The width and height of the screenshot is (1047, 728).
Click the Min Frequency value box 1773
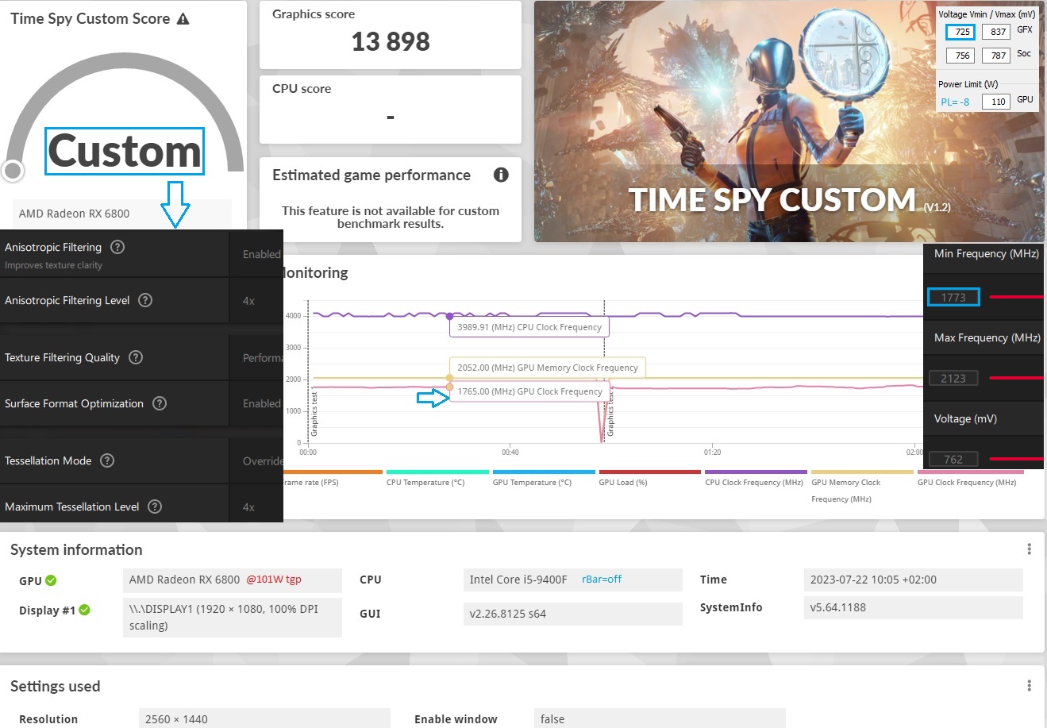(953, 297)
